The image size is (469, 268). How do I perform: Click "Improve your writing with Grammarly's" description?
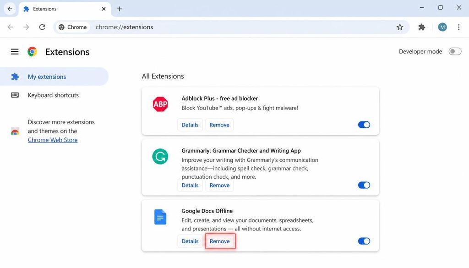point(250,169)
